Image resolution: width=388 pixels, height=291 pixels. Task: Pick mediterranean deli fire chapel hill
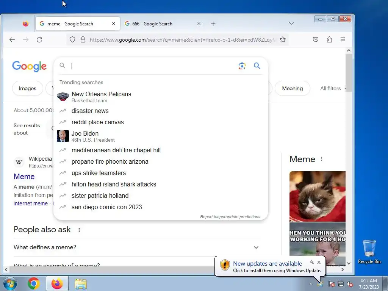point(161,150)
